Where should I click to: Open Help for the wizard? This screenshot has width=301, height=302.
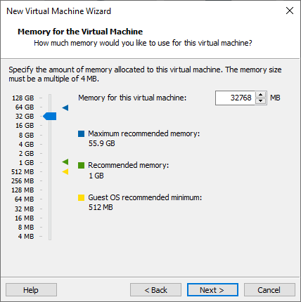coord(31,290)
